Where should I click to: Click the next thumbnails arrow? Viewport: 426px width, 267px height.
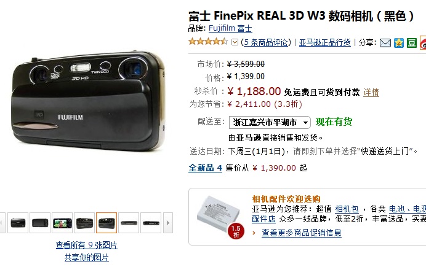(168, 223)
